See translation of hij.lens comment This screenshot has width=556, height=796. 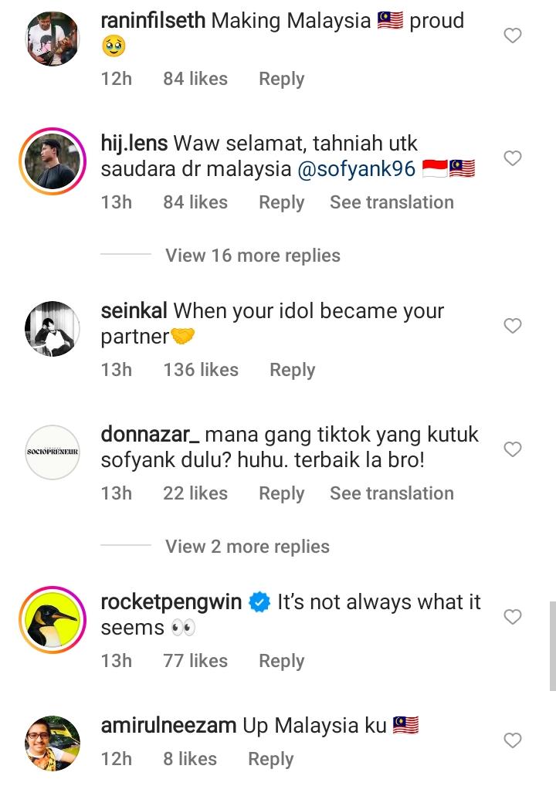click(392, 202)
